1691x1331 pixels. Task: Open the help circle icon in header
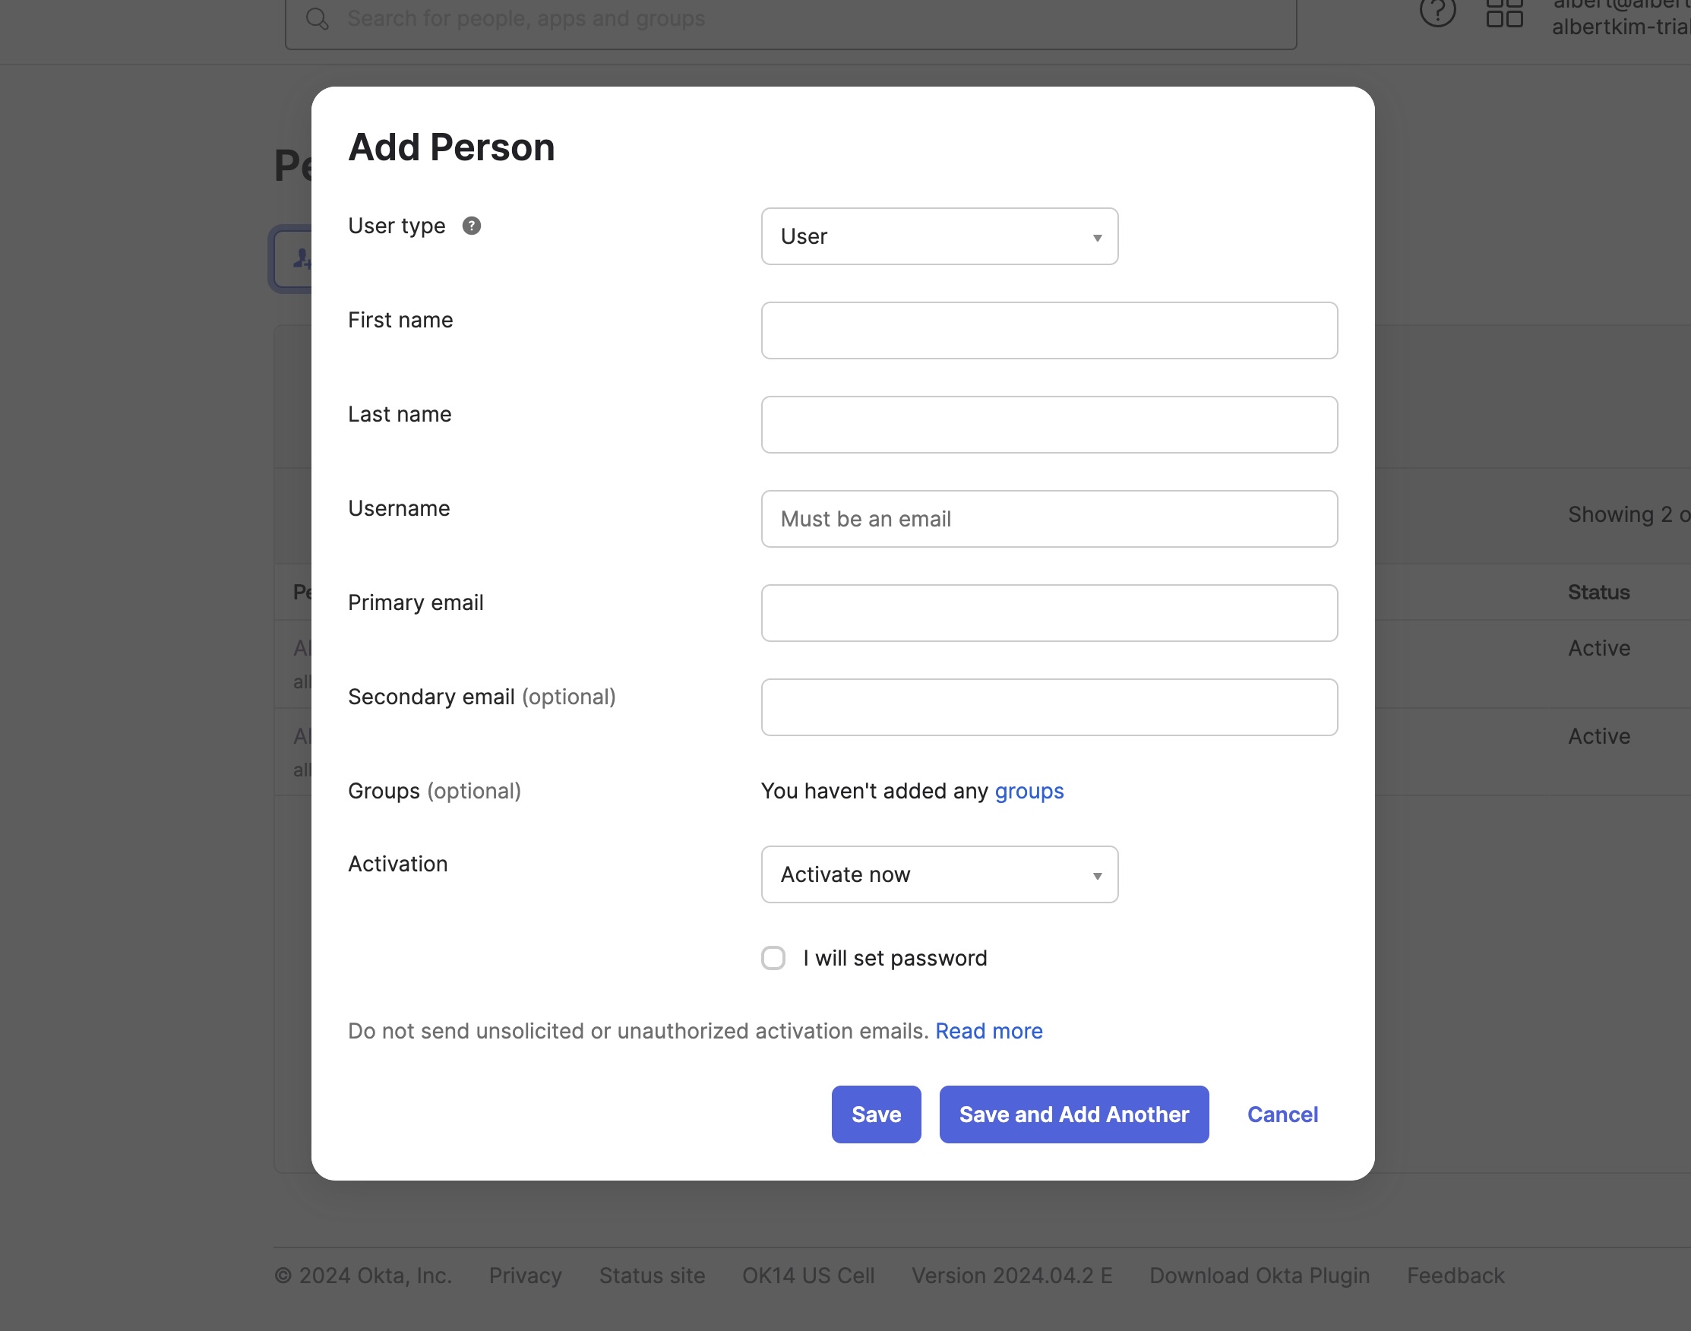click(x=1437, y=11)
